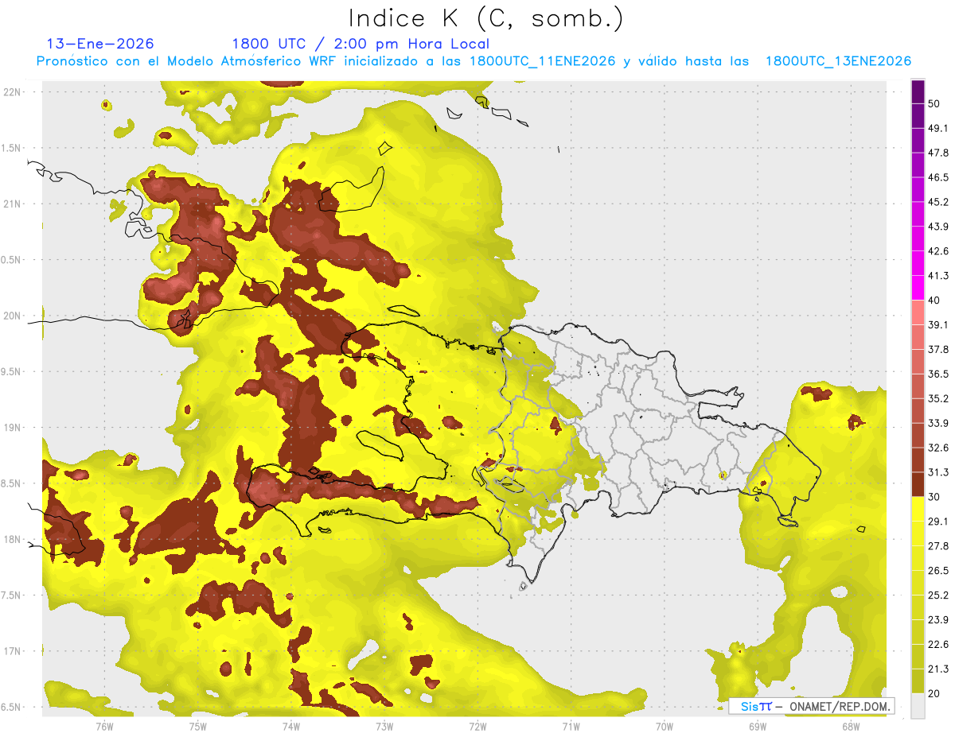Click the '8.5N' latitude tick label
This screenshot has width=955, height=737.
click(x=12, y=483)
